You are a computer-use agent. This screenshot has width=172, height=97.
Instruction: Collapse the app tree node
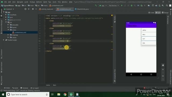click(x=4, y=12)
